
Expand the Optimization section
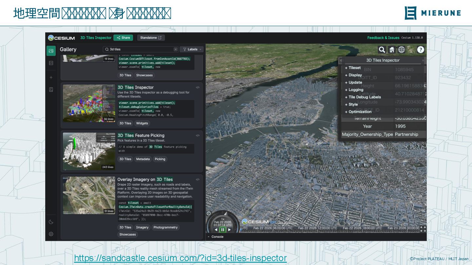click(358, 112)
